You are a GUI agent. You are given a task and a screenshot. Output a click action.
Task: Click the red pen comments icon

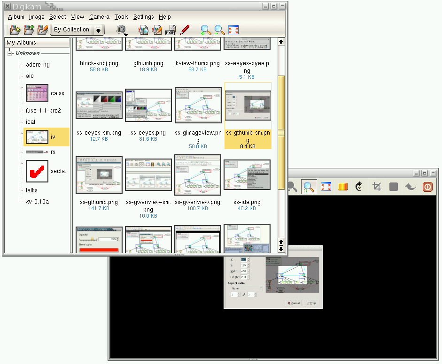tap(185, 30)
